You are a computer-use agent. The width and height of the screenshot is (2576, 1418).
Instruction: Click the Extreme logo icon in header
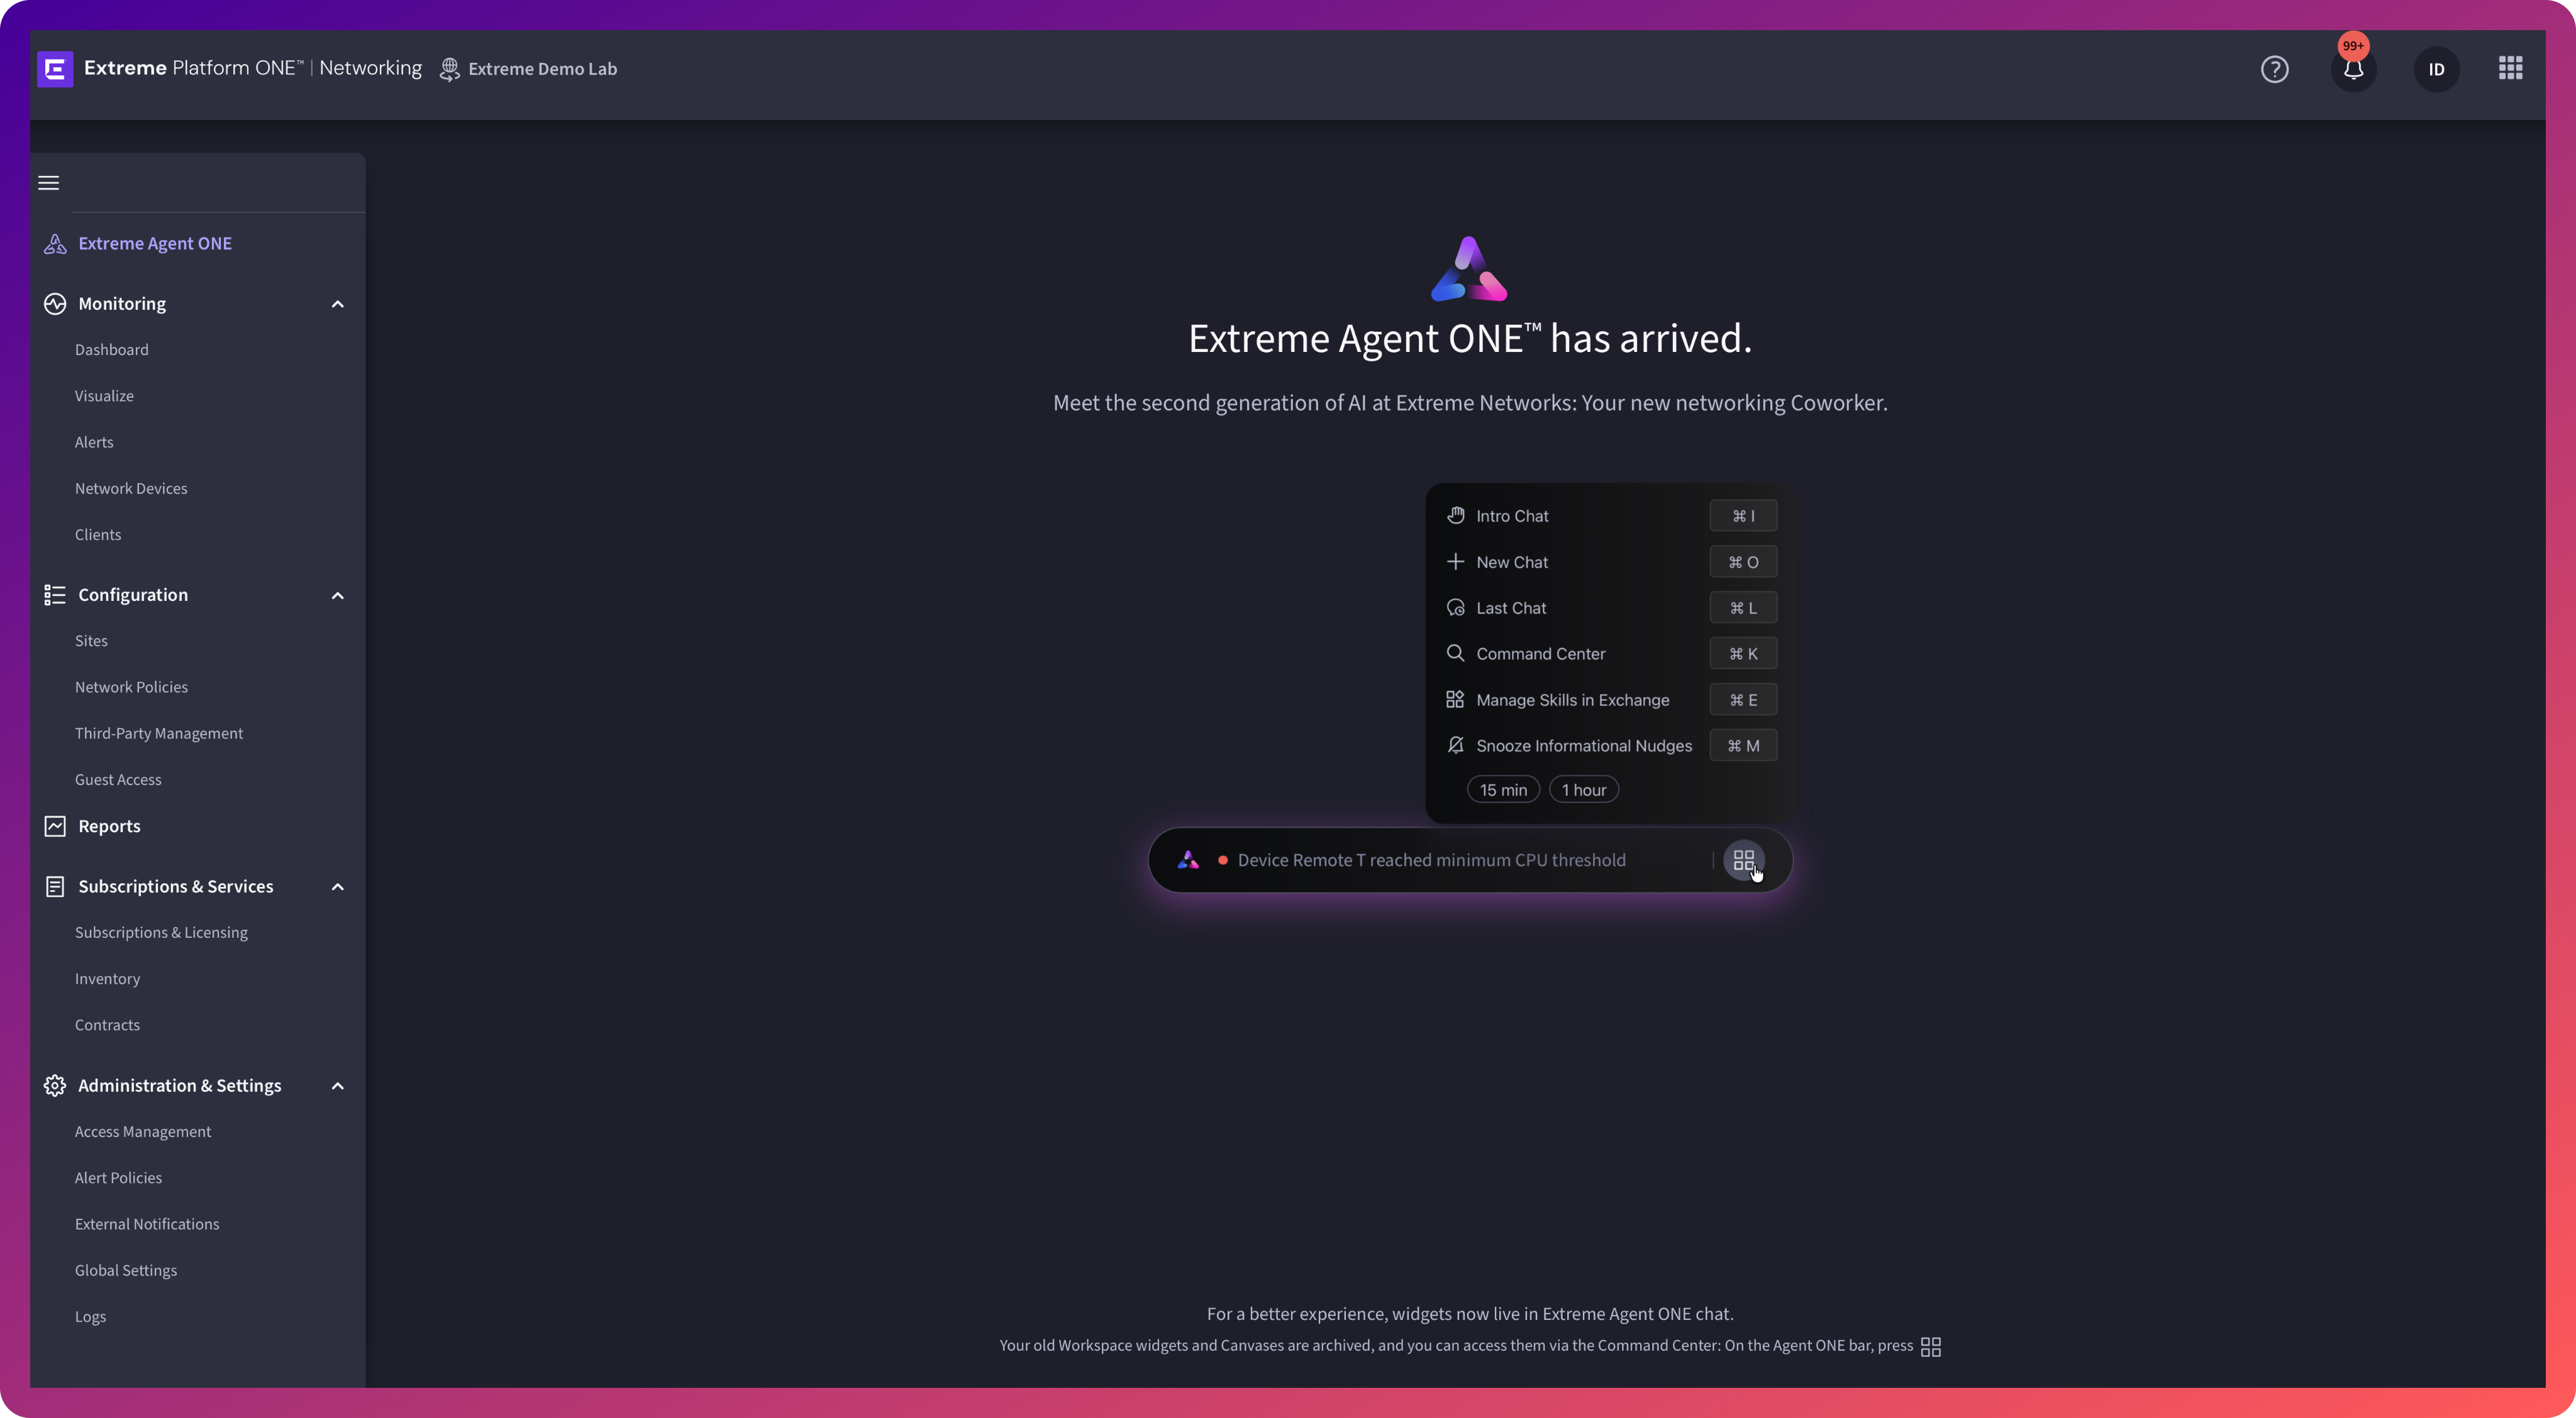click(55, 69)
